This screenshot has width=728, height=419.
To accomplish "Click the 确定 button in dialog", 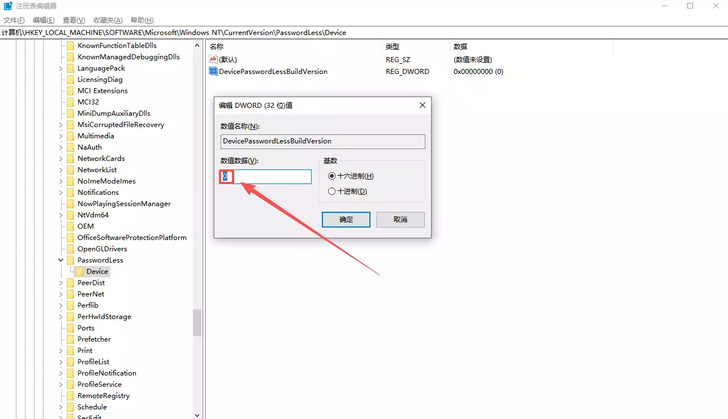I will (x=346, y=220).
